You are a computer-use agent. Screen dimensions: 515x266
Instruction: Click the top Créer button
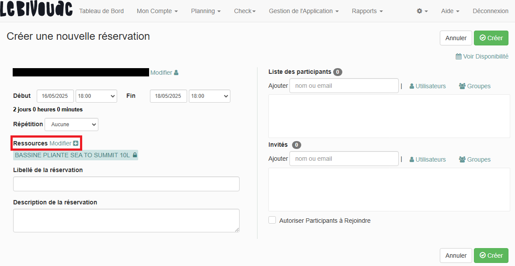[491, 38]
